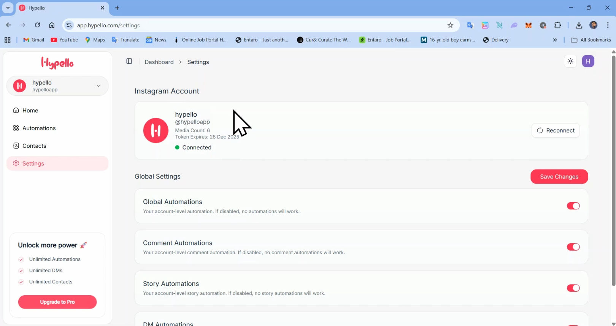Click 'Unlimited Automations' feature text
Image resolution: width=616 pixels, height=326 pixels.
[x=55, y=259]
